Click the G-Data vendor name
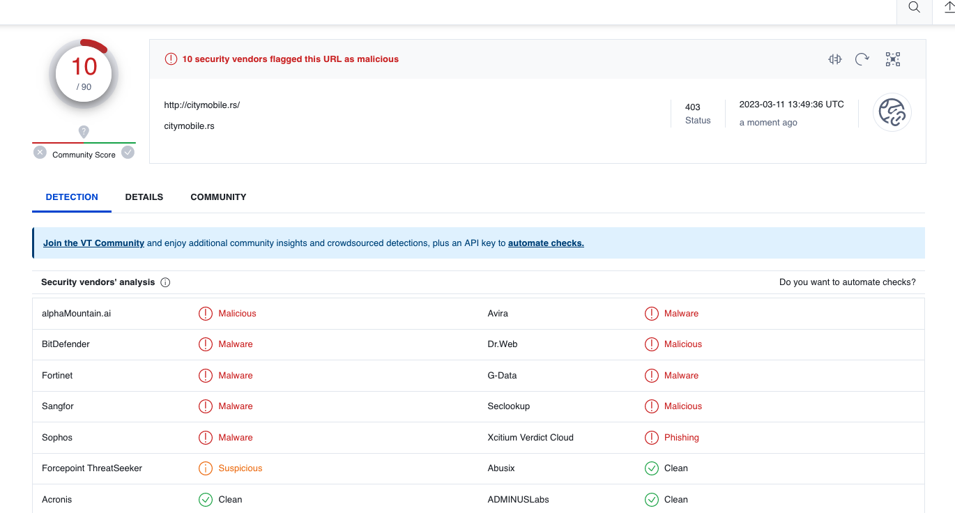 click(502, 376)
